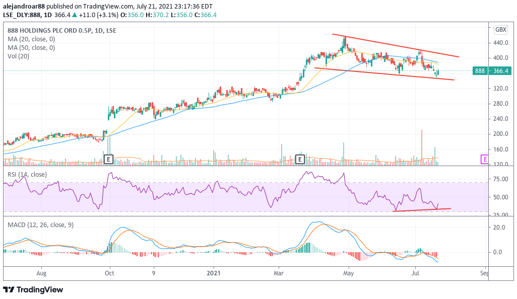Click the RSI 75.00 axis label
Image resolution: width=517 pixels, height=299 pixels.
click(x=500, y=179)
